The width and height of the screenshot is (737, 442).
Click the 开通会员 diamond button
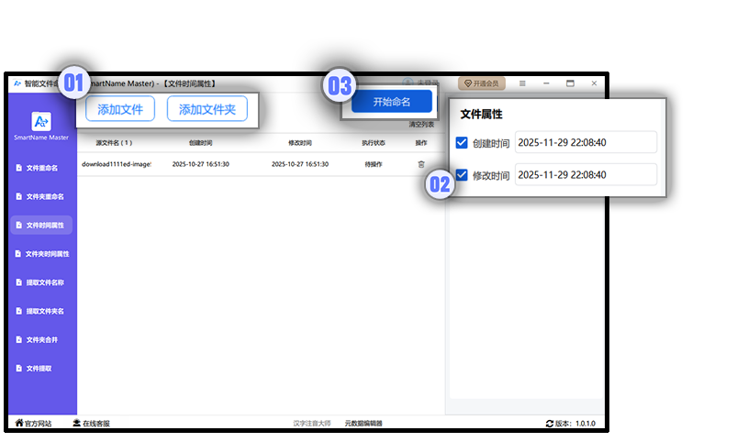pos(482,83)
